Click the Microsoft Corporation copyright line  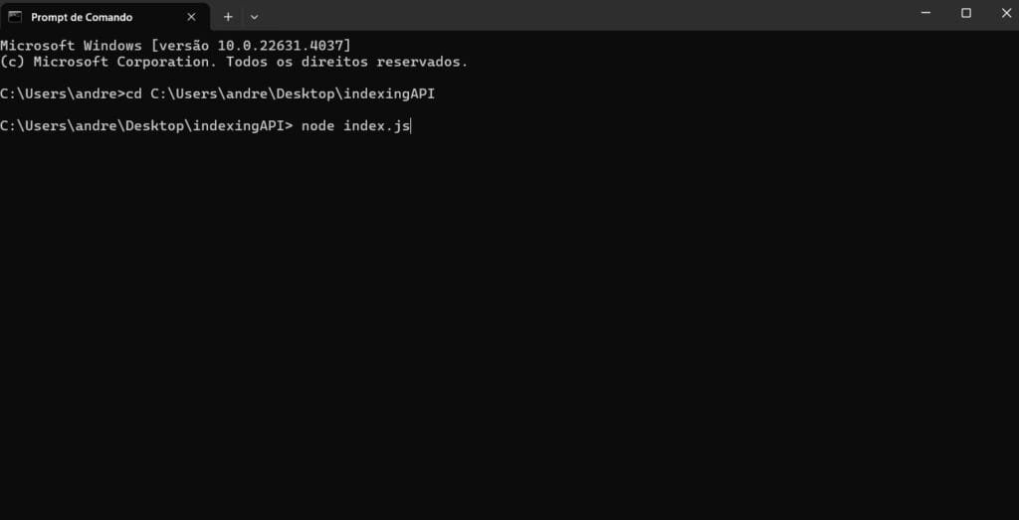(x=234, y=63)
